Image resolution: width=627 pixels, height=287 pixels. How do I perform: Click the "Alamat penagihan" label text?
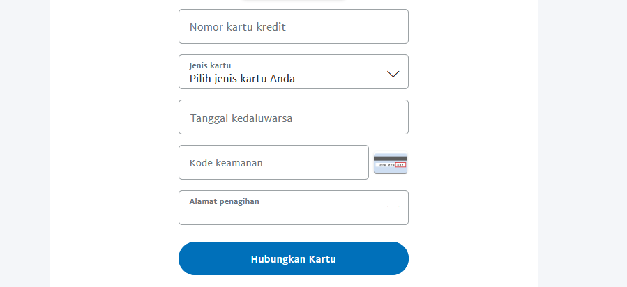tap(224, 201)
